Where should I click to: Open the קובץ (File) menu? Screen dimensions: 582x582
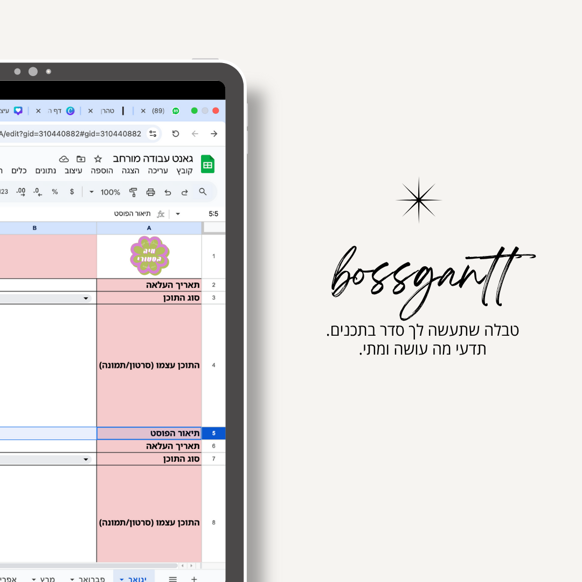(x=183, y=171)
